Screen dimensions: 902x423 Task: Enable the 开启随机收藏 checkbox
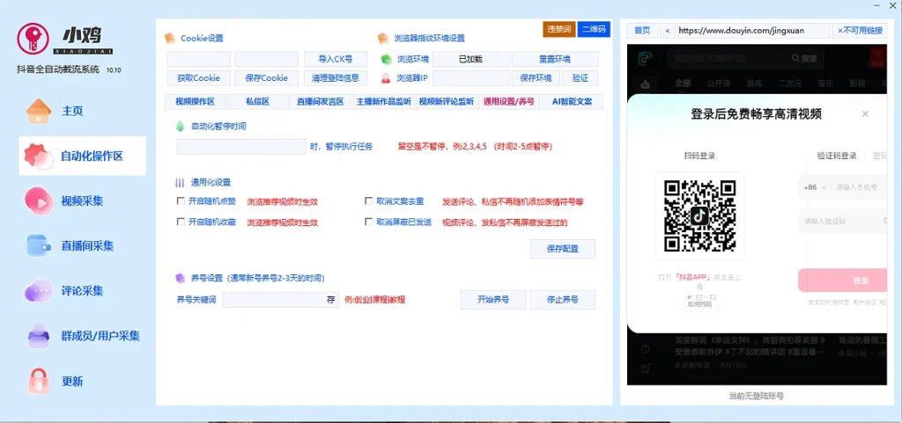pos(181,222)
